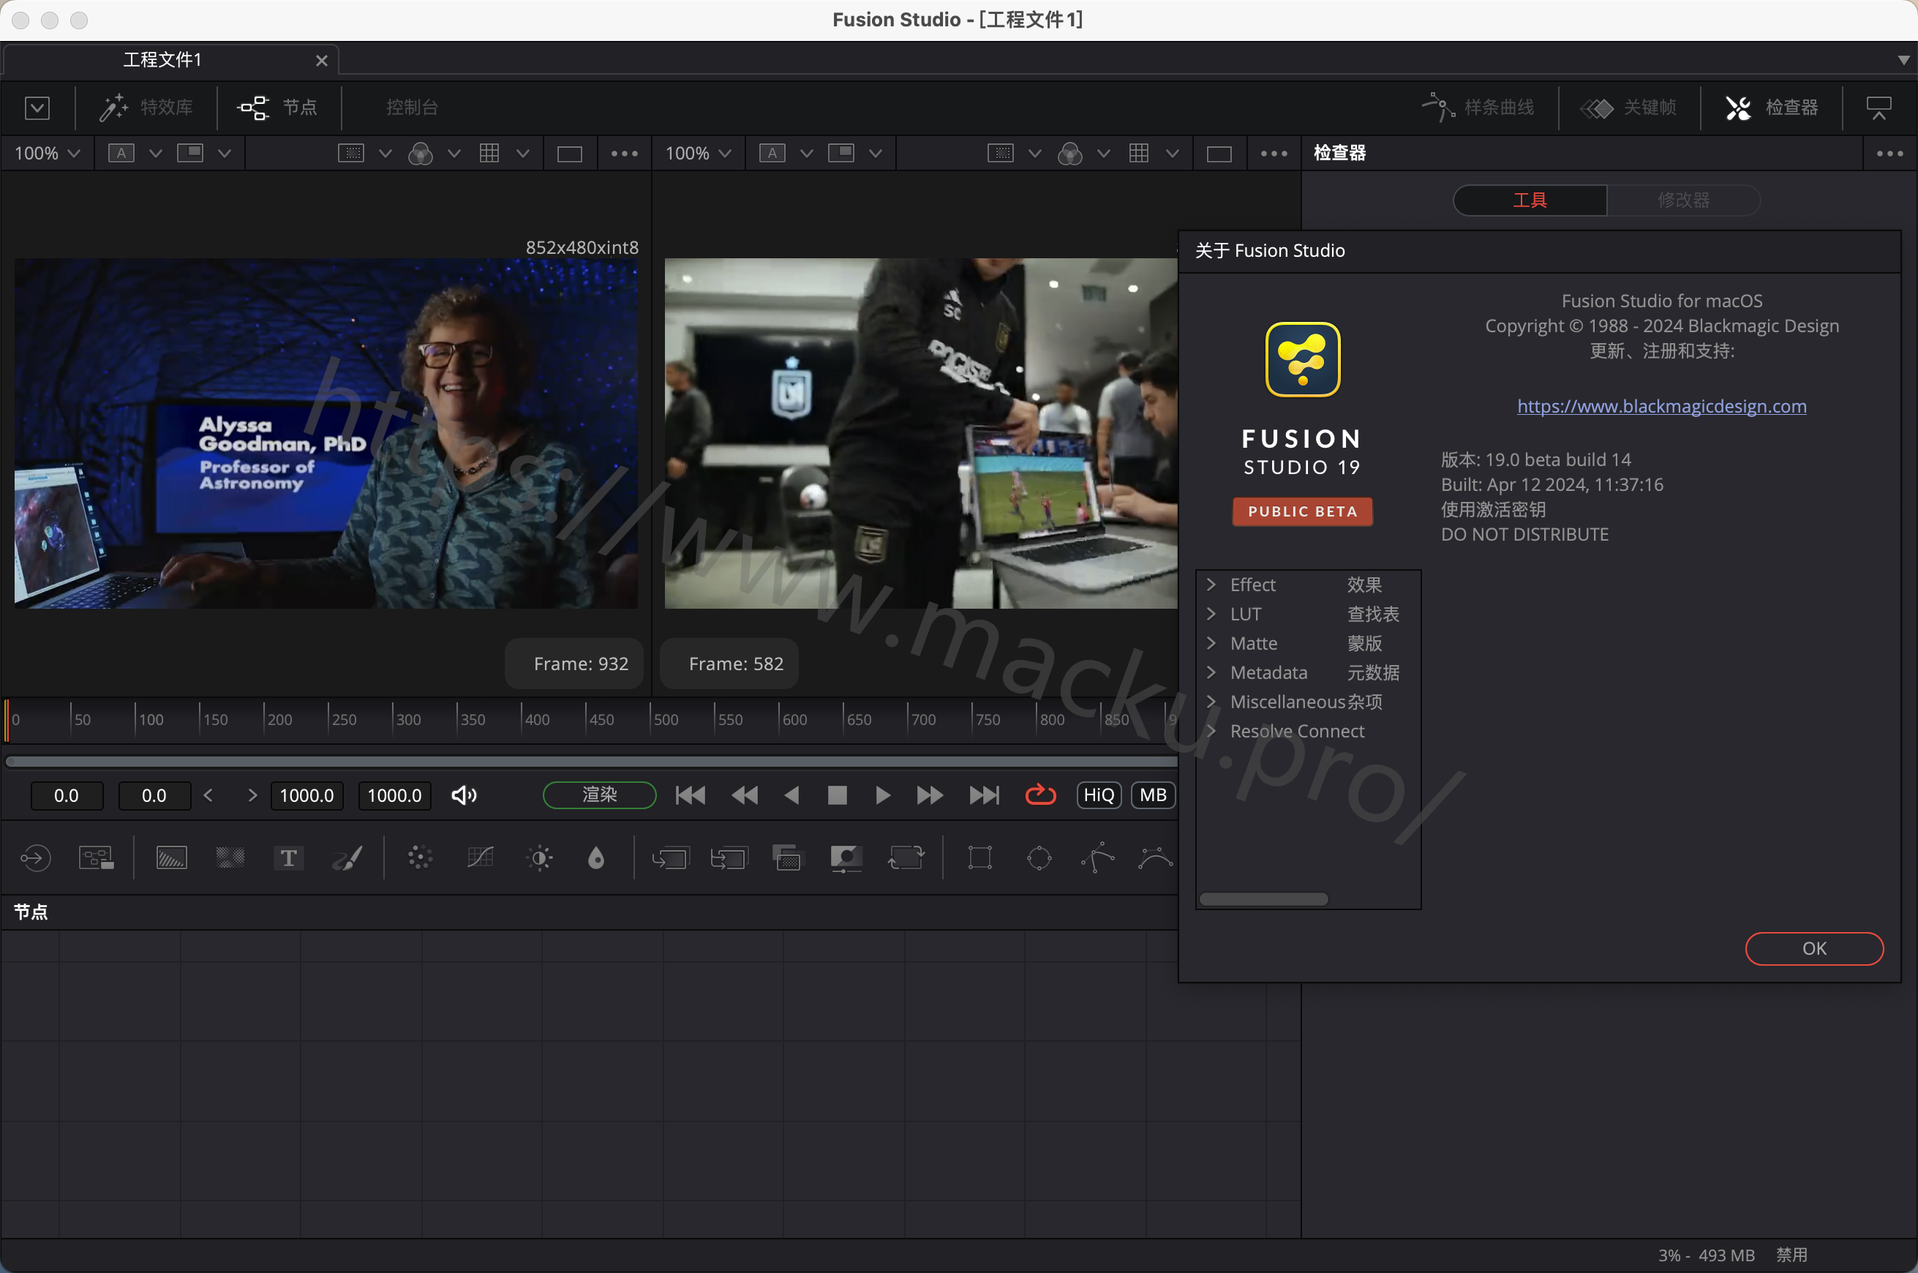Click OK in the About dialog
The height and width of the screenshot is (1273, 1918).
(x=1814, y=948)
